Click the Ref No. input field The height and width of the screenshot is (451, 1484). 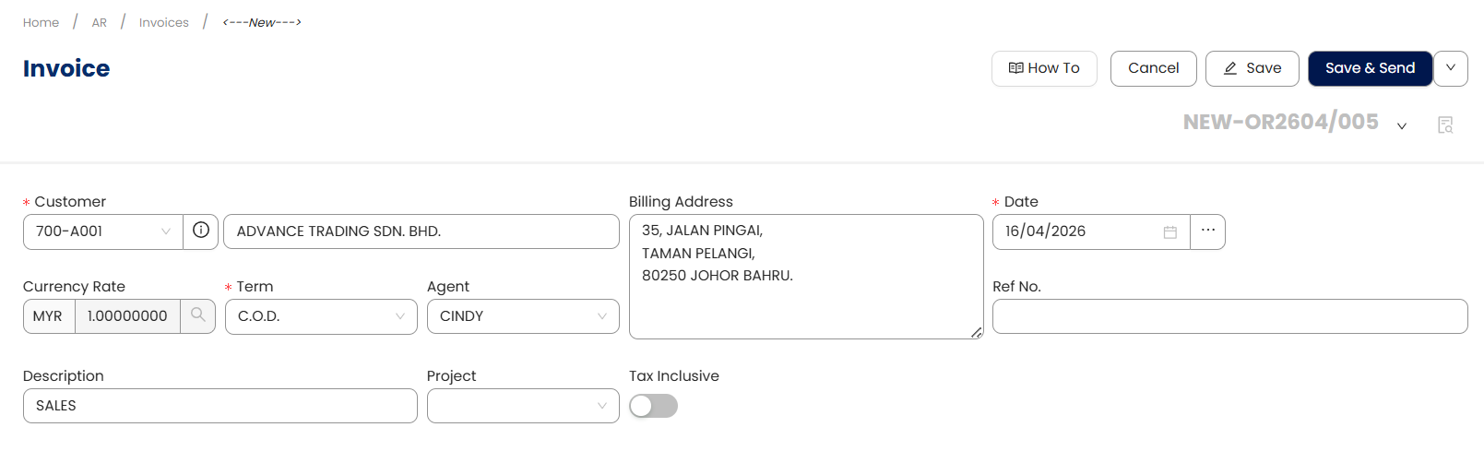pyautogui.click(x=1229, y=316)
